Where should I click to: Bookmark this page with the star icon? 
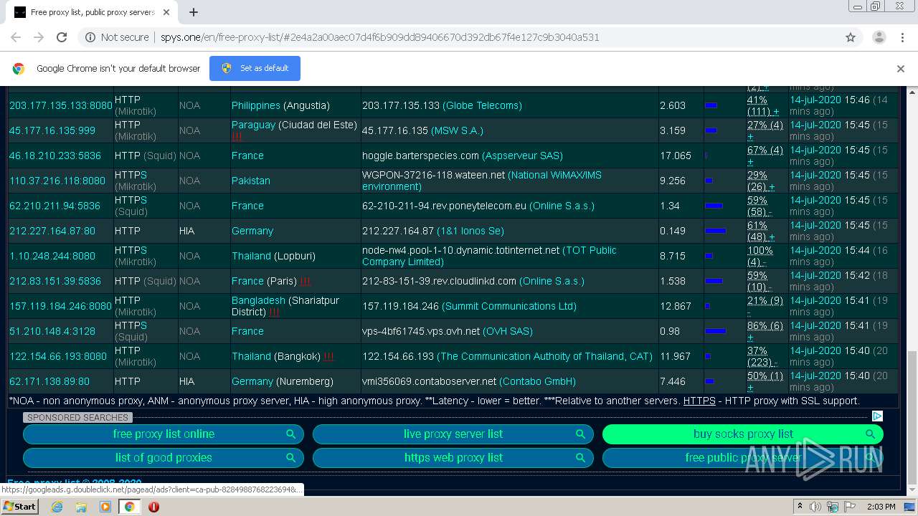click(851, 37)
